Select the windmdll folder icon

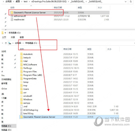point(21,96)
